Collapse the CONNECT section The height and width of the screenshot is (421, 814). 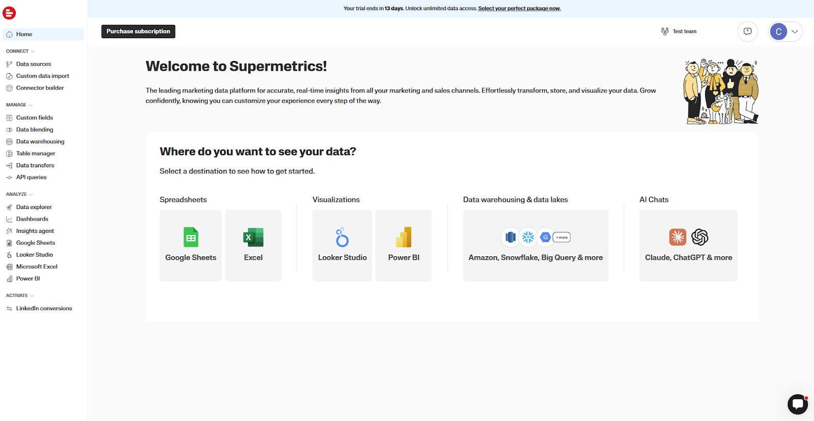click(x=20, y=51)
